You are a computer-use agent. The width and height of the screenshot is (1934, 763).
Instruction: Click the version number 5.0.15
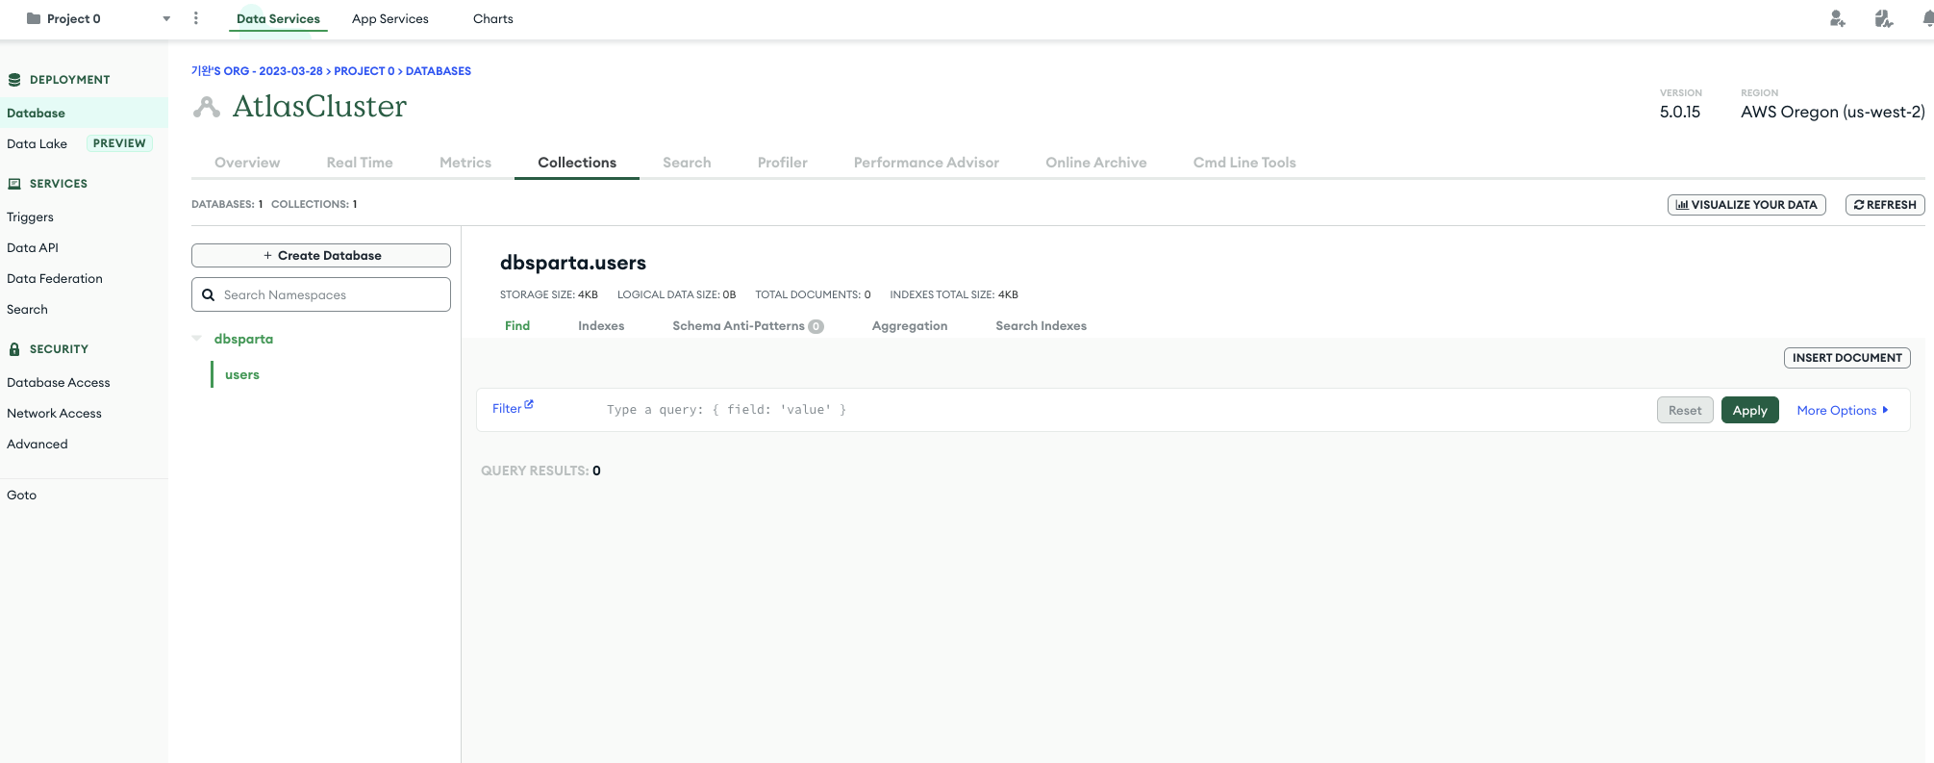pos(1680,112)
